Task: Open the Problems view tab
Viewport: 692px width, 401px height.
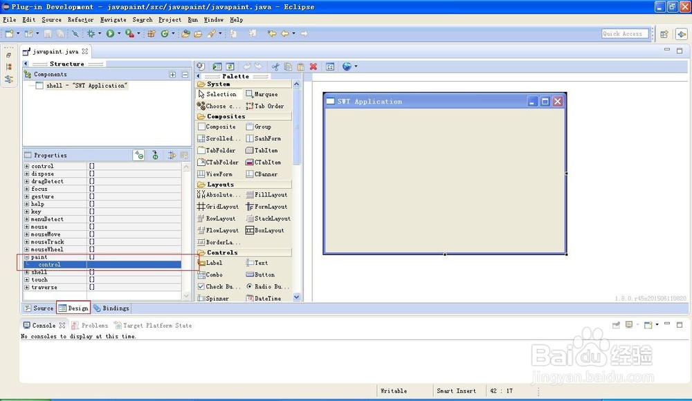Action: (x=89, y=325)
